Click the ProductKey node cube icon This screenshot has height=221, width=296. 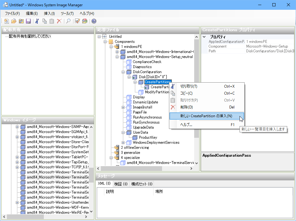click(135, 137)
